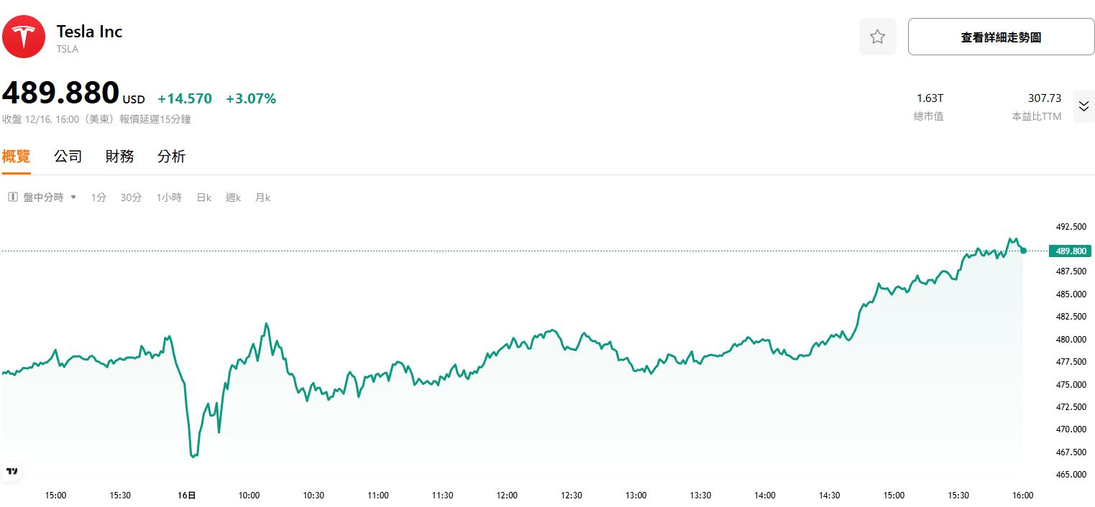
Task: Switch chart to 月k candles
Action: tap(262, 197)
